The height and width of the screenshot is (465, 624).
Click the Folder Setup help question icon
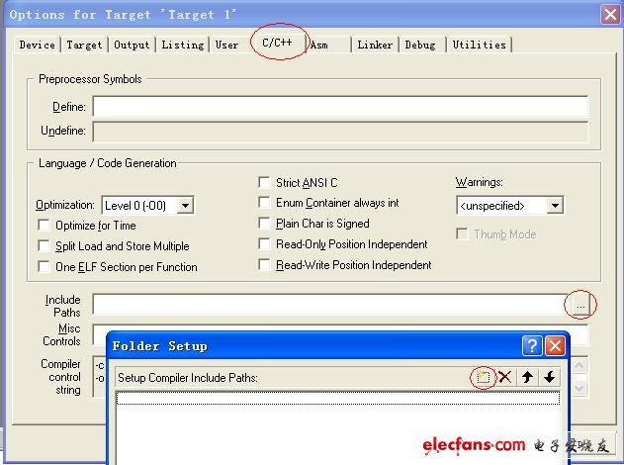click(x=532, y=346)
